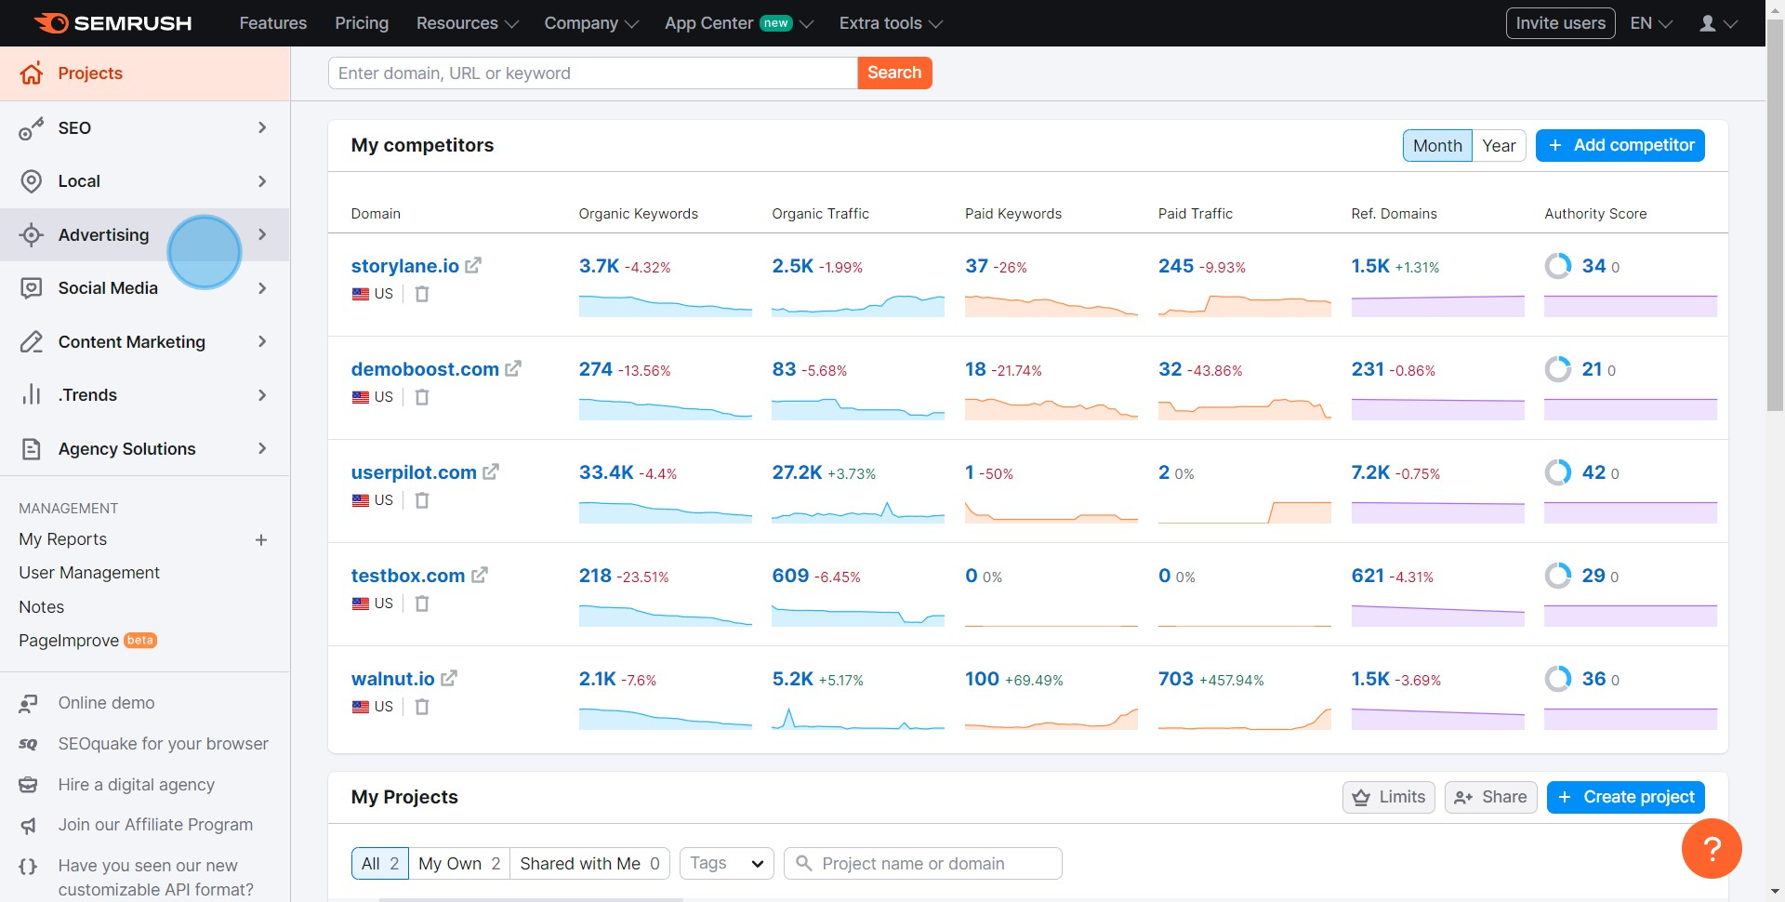Screen dimensions: 1785x902
Task: Select the Advertising target icon
Action: click(x=32, y=235)
